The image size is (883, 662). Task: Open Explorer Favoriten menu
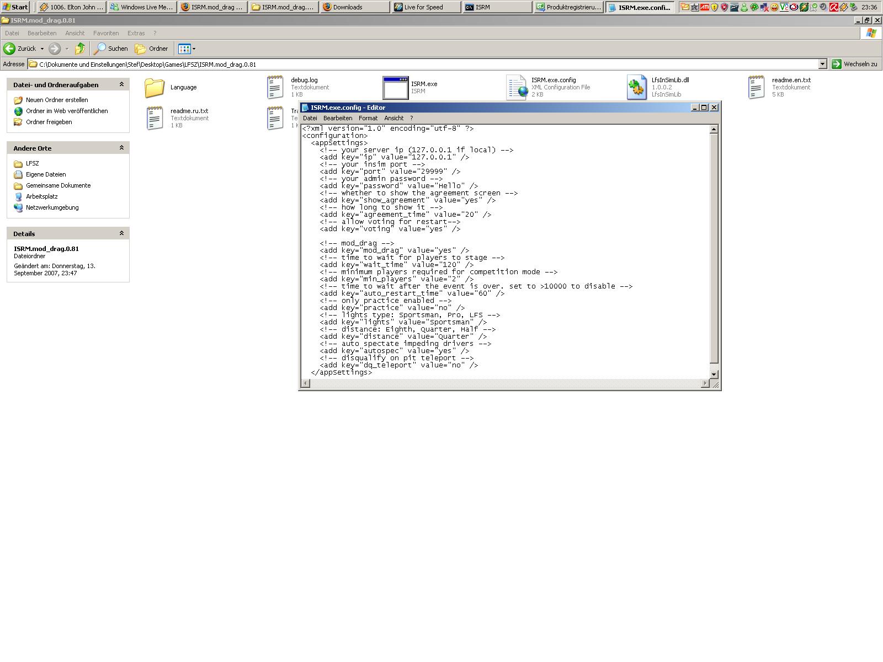point(106,33)
